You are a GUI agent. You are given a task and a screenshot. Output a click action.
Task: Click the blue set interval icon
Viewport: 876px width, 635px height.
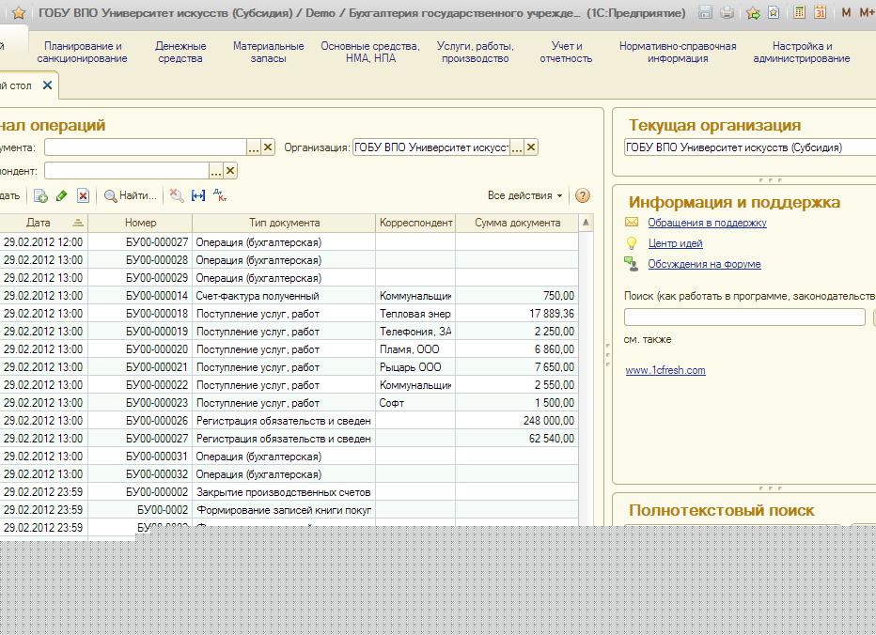(198, 195)
